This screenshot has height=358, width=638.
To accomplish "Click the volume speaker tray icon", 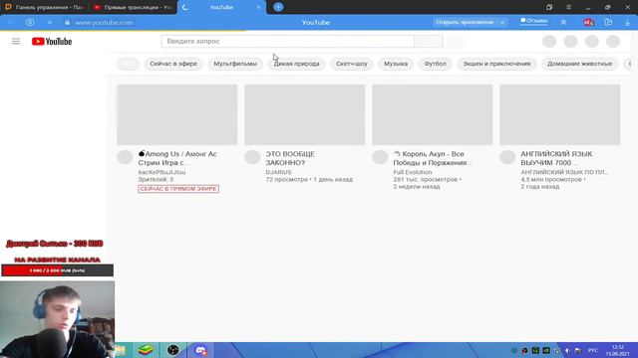I will tap(567, 350).
